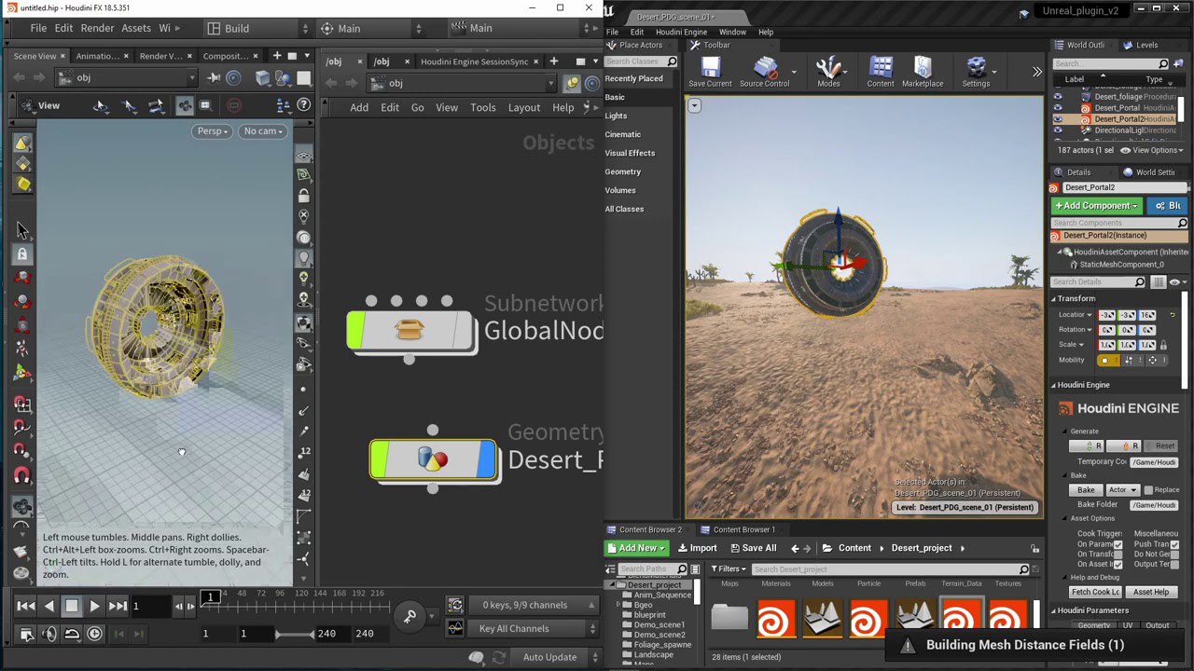Open the No cam camera dropdown

(x=261, y=131)
